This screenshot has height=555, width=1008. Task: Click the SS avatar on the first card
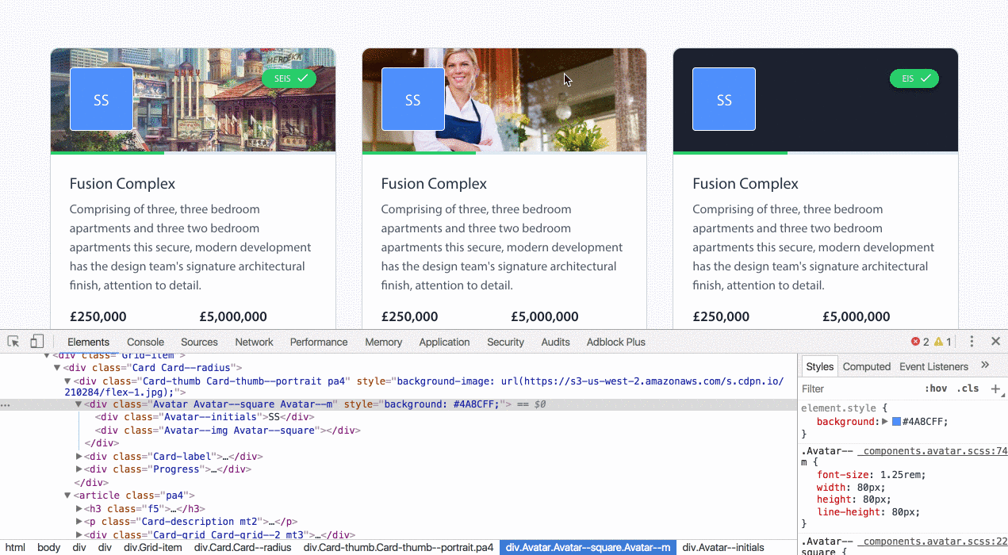(102, 99)
